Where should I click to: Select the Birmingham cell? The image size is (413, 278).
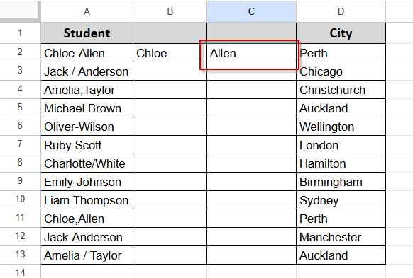pos(341,182)
